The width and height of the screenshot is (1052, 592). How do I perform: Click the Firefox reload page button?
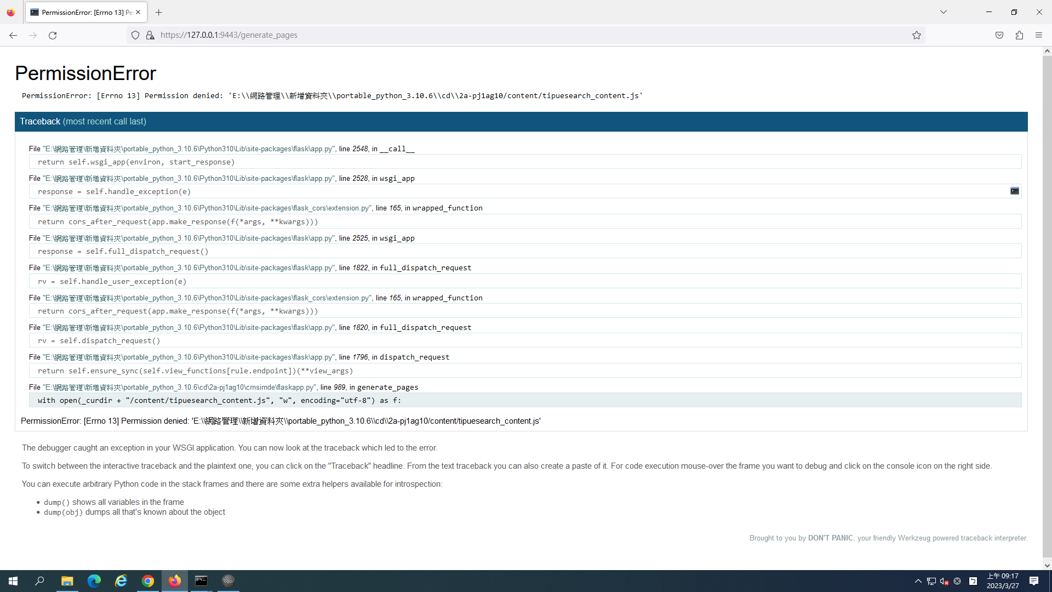tap(53, 35)
